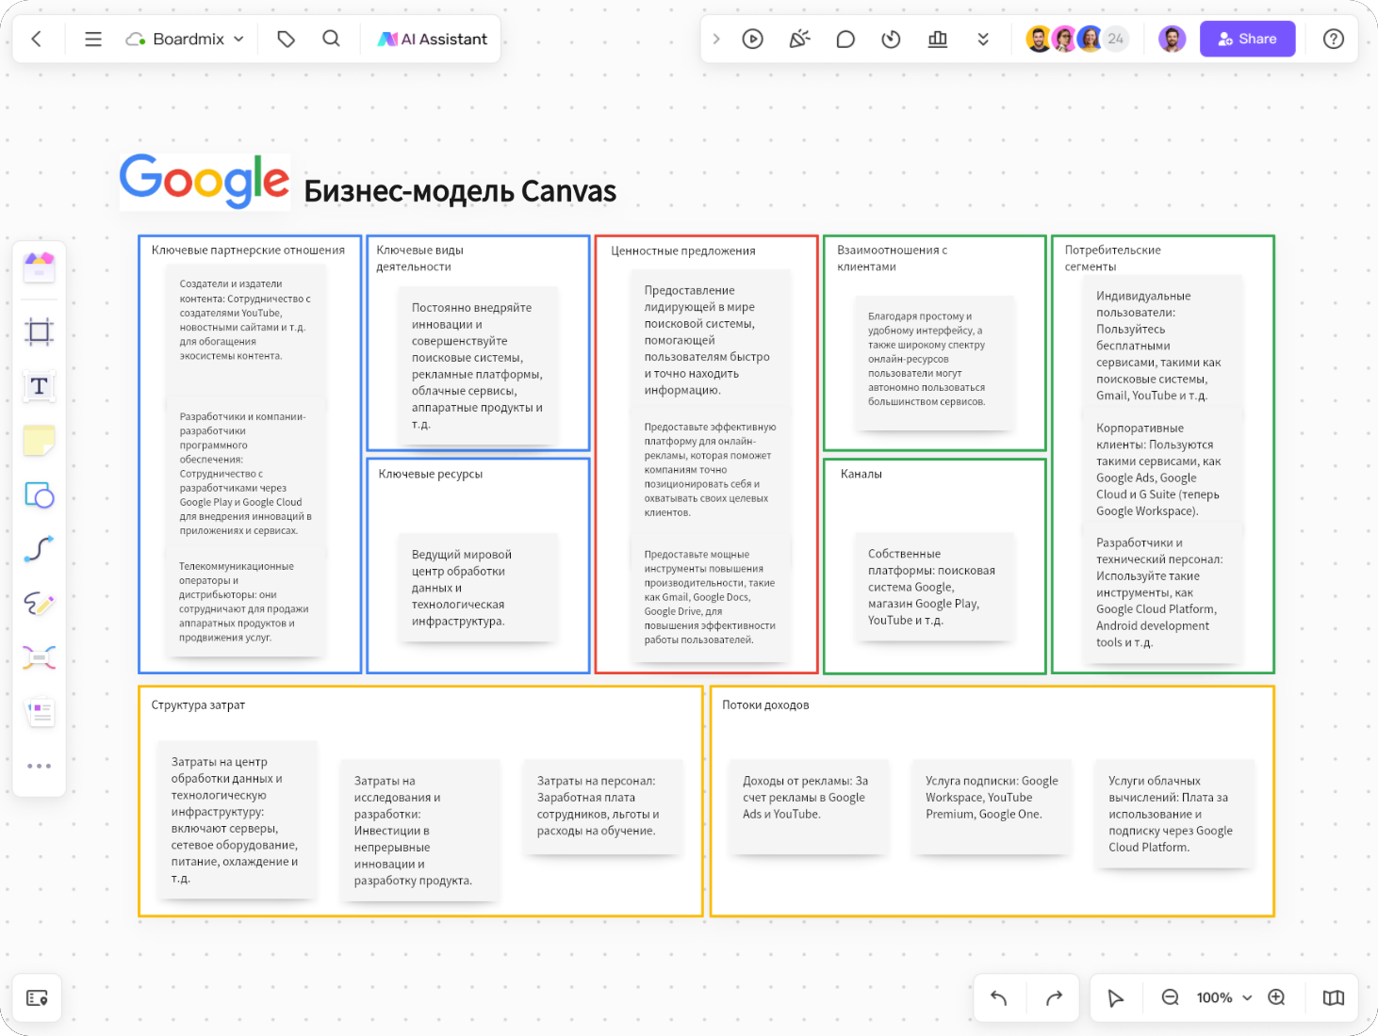Select the Connector line tool
This screenshot has height=1036, width=1378.
[x=40, y=549]
